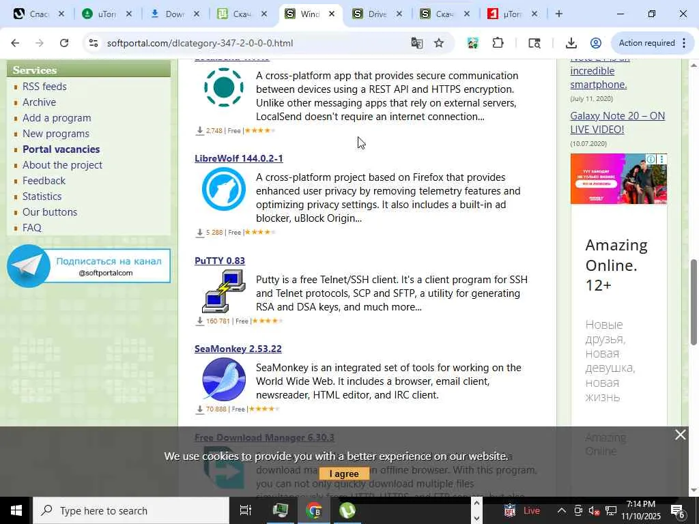This screenshot has width=699, height=524.
Task: Open 'Our buttons' sidebar link
Action: 50,212
